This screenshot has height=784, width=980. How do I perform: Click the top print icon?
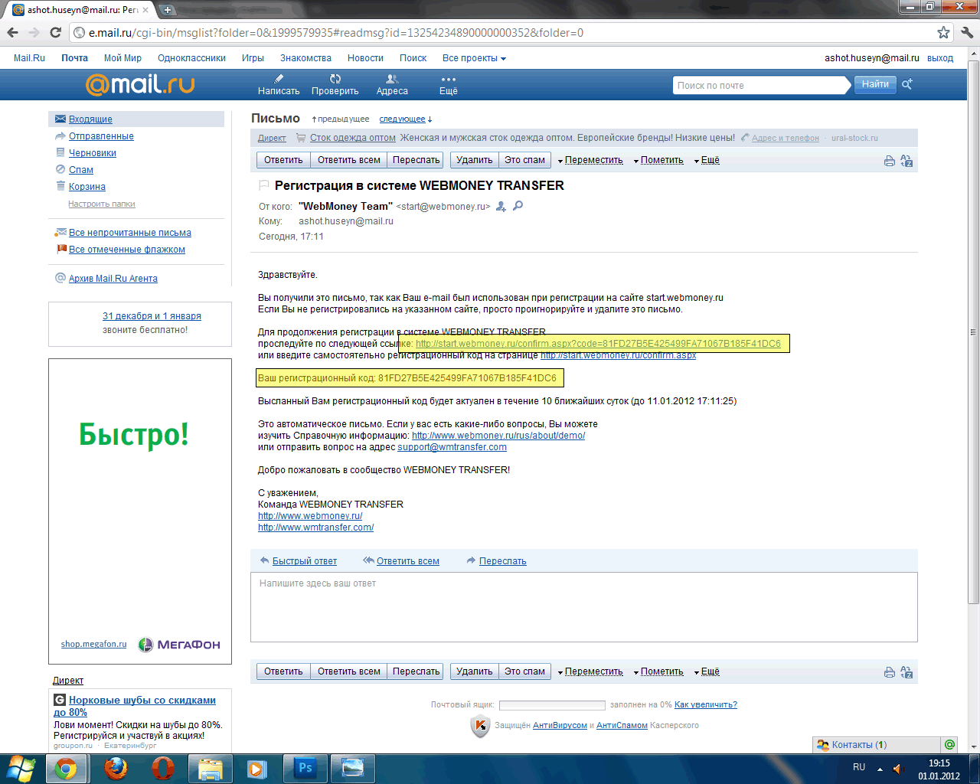click(889, 161)
